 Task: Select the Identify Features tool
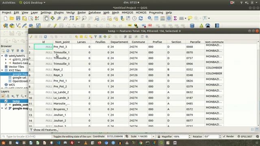coord(150,18)
